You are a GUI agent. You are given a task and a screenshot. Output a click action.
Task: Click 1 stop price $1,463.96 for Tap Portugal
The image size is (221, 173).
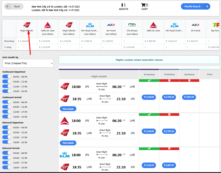pyautogui.click(x=213, y=47)
